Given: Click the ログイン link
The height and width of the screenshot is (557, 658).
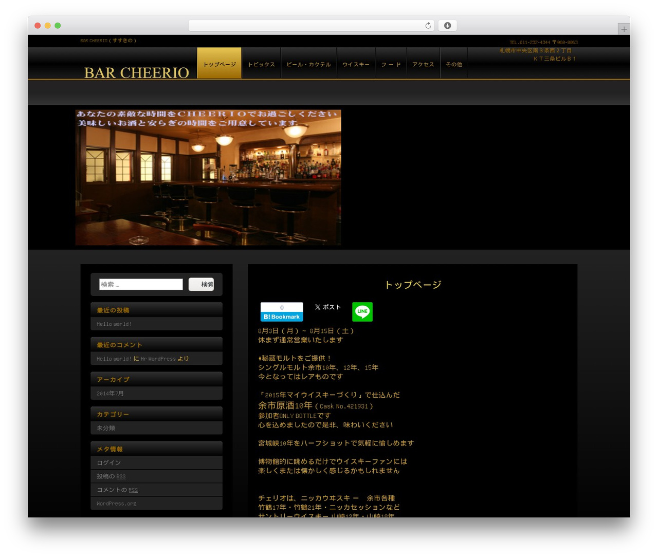Looking at the screenshot, I should tap(109, 462).
